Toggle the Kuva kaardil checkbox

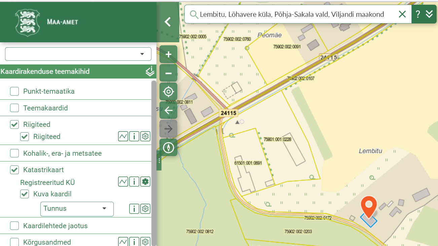[25, 194]
